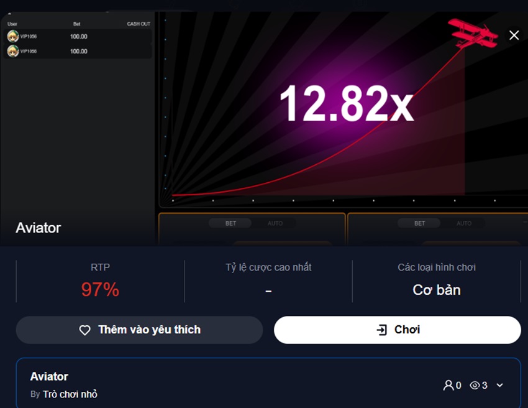Close the Aviator preview with the X
528x408 pixels.
point(514,35)
